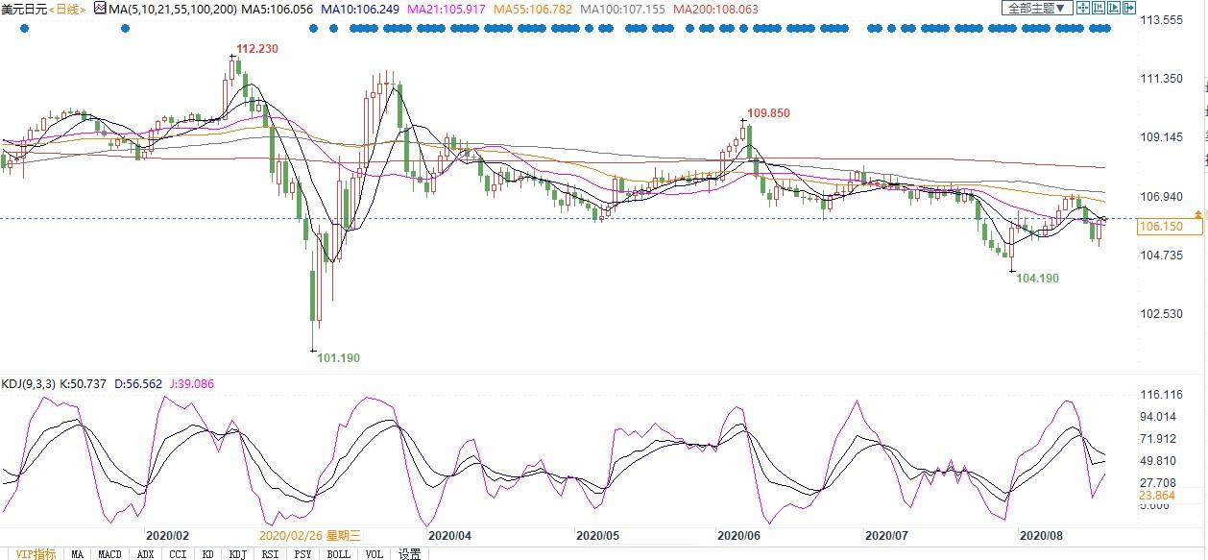Viewport: 1208px width, 560px height.
Task: Select the VIP指标 tab
Action: (36, 553)
